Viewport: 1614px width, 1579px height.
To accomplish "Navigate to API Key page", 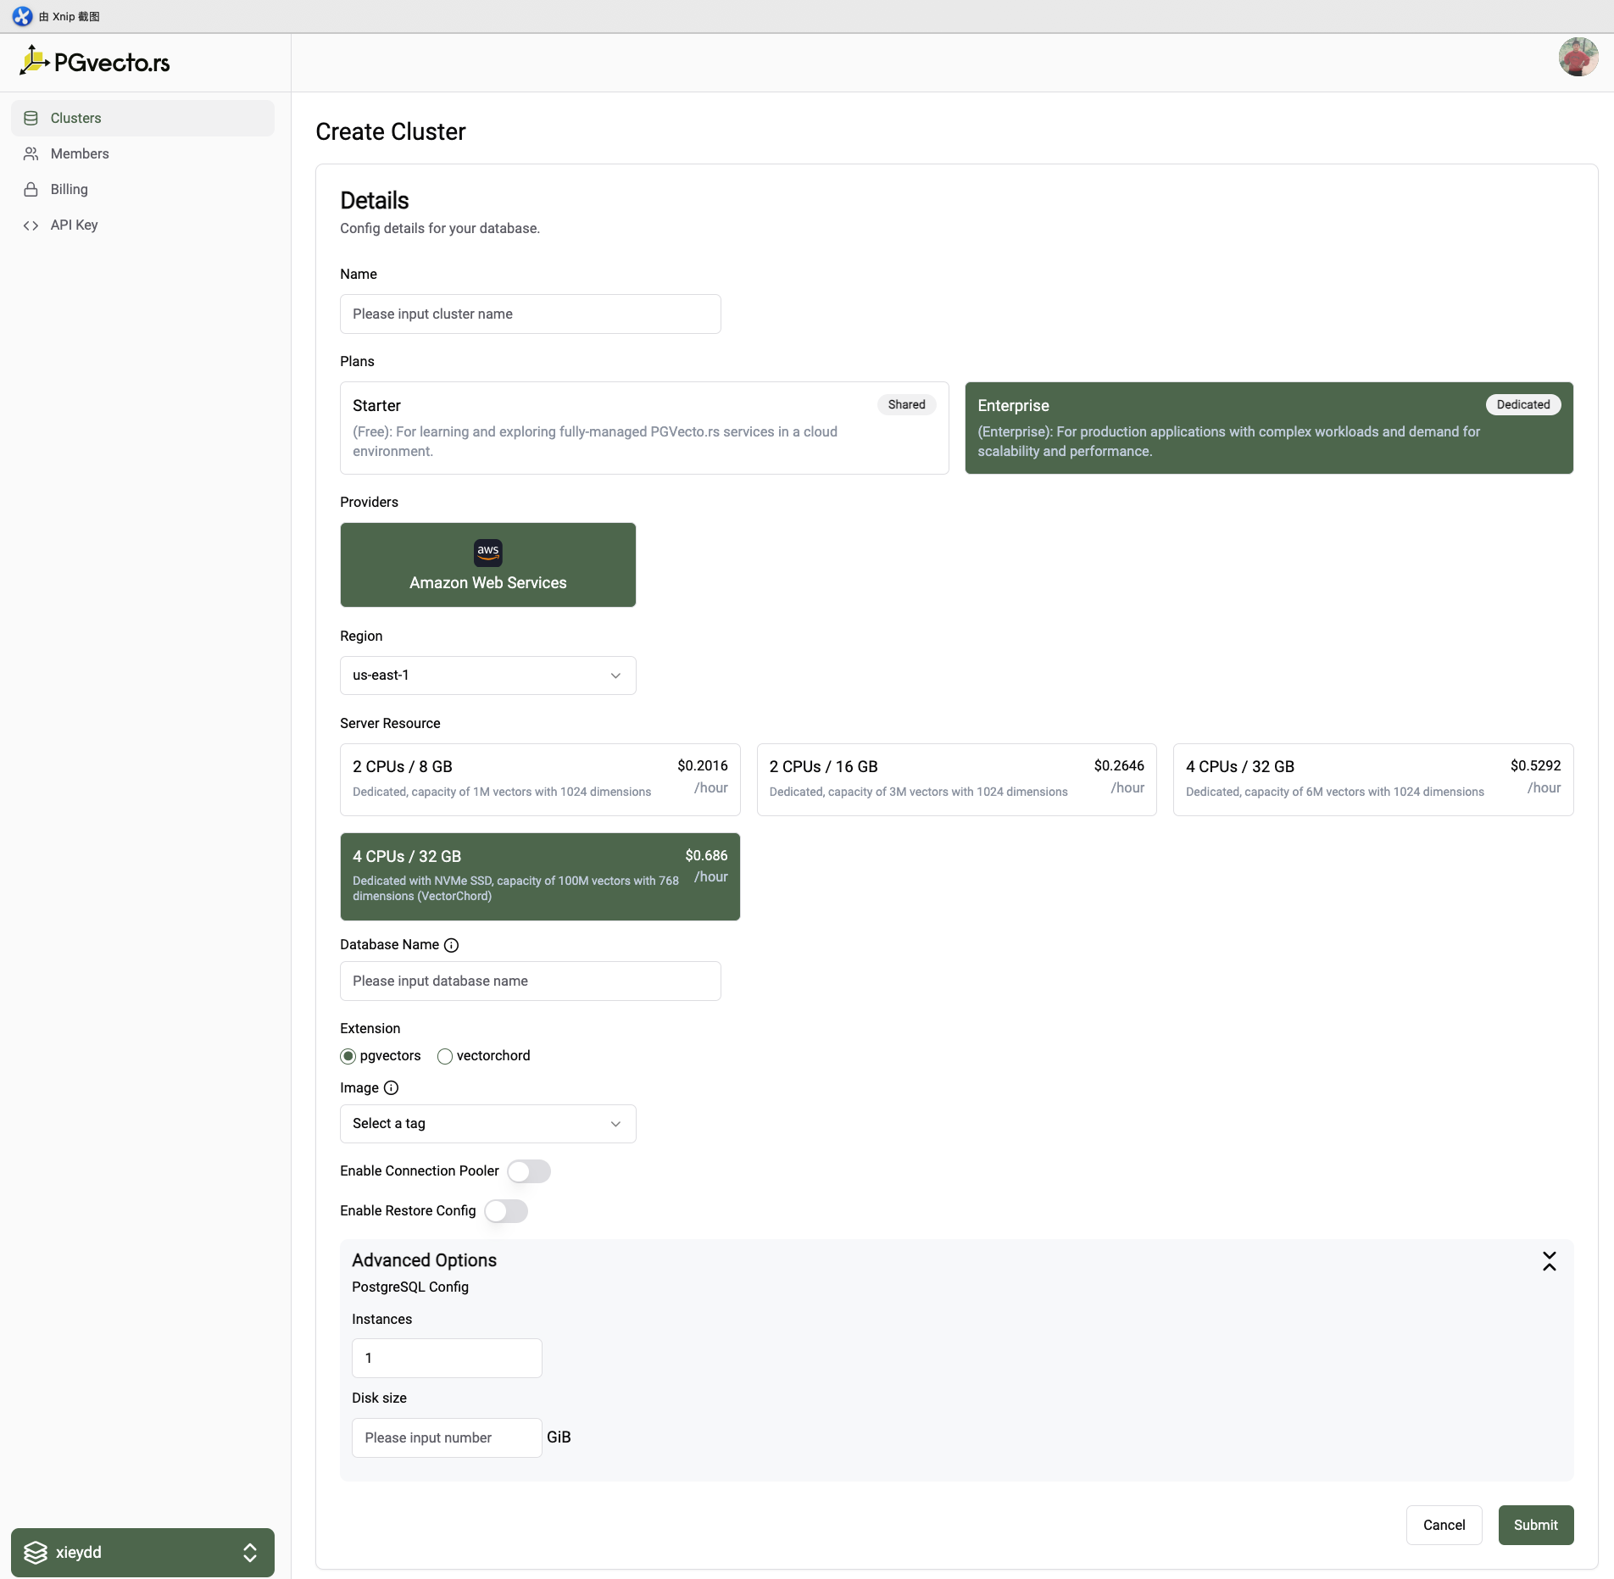I will pyautogui.click(x=142, y=225).
